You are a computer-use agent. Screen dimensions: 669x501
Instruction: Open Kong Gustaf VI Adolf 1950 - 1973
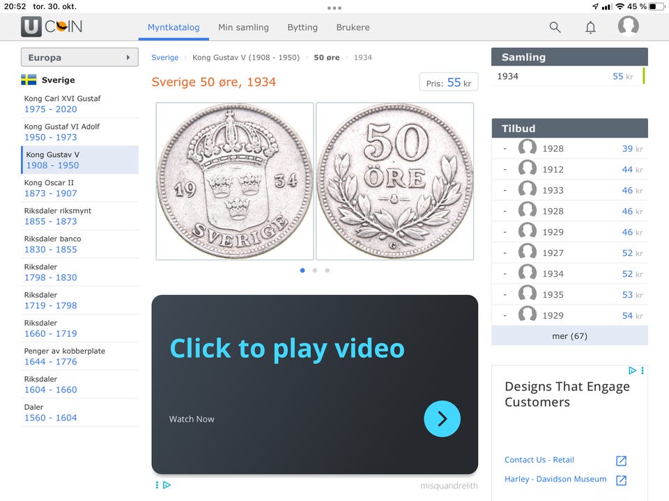[79, 132]
